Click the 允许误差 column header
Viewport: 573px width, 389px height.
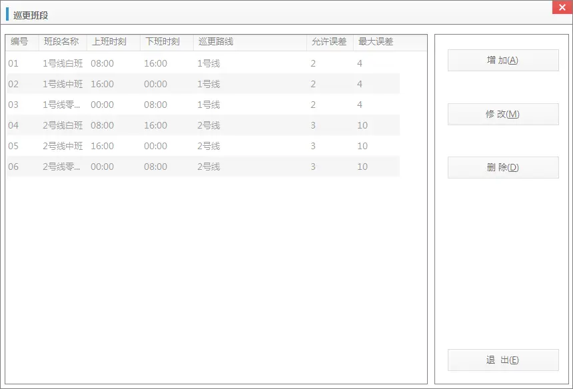point(329,42)
